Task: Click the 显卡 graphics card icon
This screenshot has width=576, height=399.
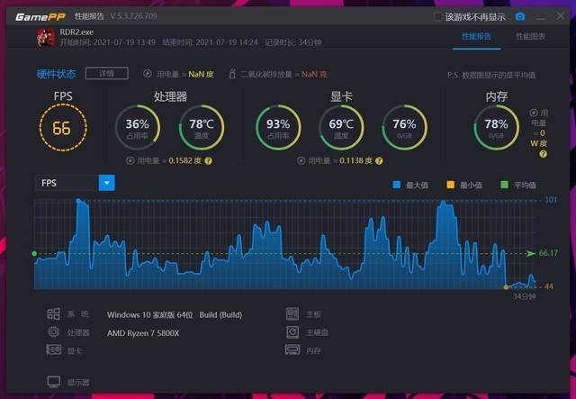Action: (x=54, y=349)
